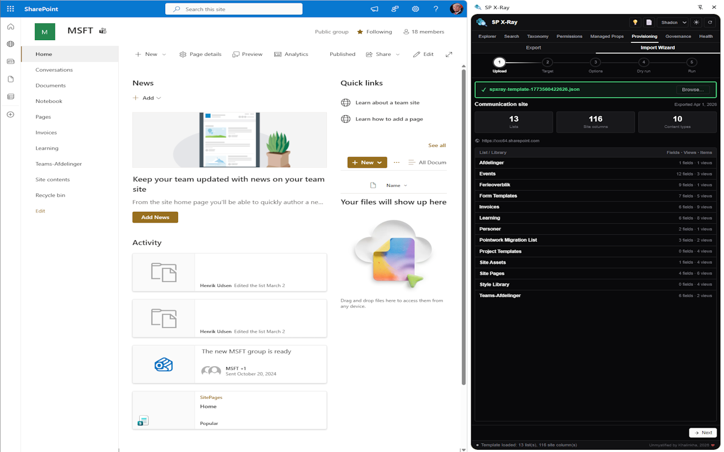Open the user profile avatar
Screen dimensions: 724x452
[x=456, y=8]
